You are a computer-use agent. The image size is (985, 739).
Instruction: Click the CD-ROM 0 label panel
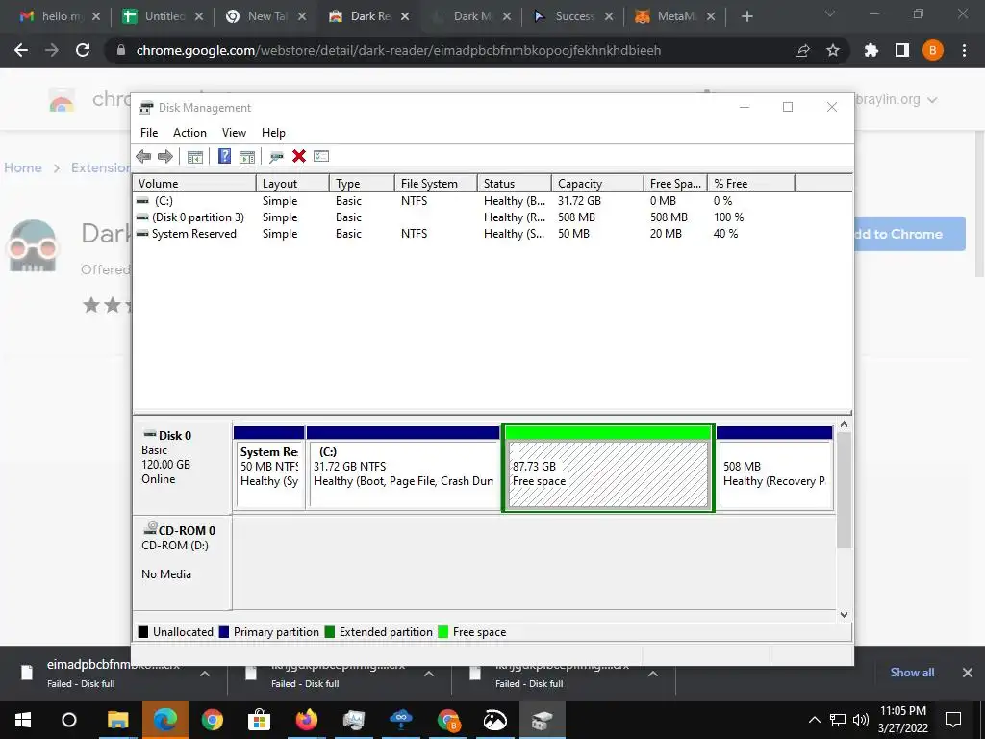pos(182,562)
